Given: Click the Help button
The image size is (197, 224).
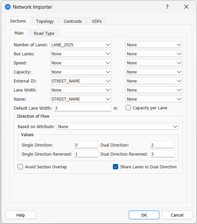Looking at the screenshot, I should coord(20,215).
